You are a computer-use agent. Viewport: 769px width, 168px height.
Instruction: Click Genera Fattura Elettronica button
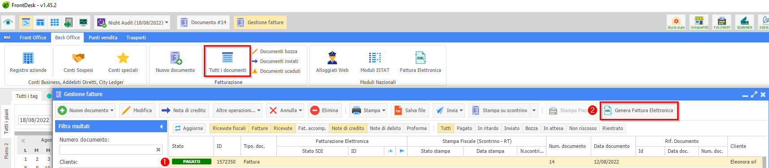(x=639, y=110)
